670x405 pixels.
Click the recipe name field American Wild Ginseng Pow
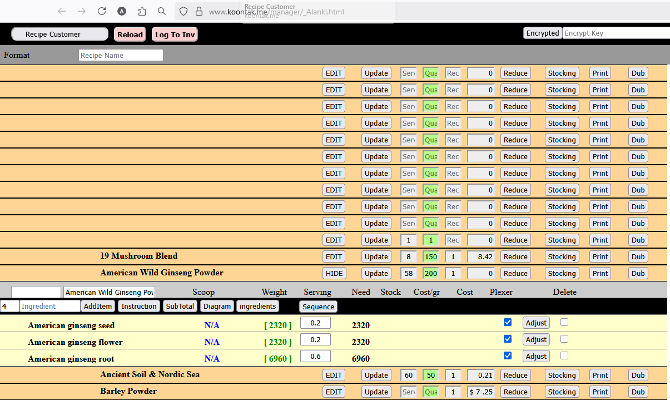tap(109, 292)
